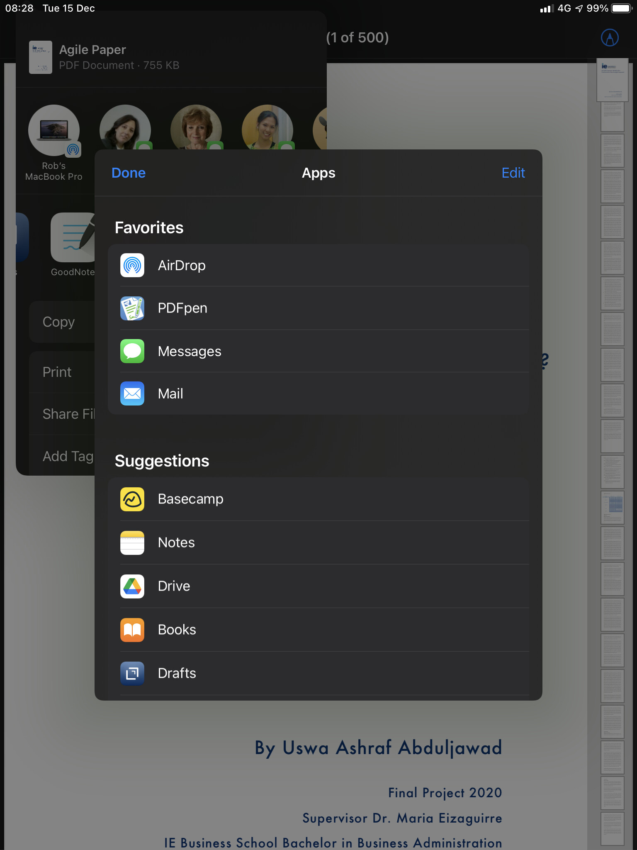The height and width of the screenshot is (850, 637).
Task: Choose Rob's MacBook Pro AirDrop target
Action: point(54,131)
